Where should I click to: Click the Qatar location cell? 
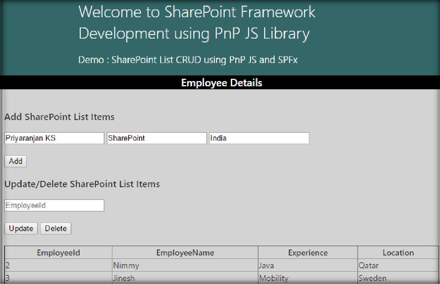click(x=398, y=265)
